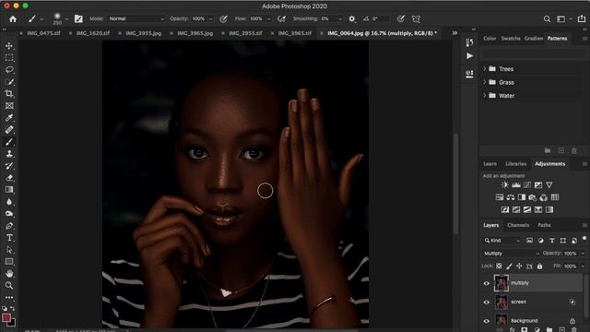Hide the Background layer
The height and width of the screenshot is (332, 590).
(x=486, y=321)
